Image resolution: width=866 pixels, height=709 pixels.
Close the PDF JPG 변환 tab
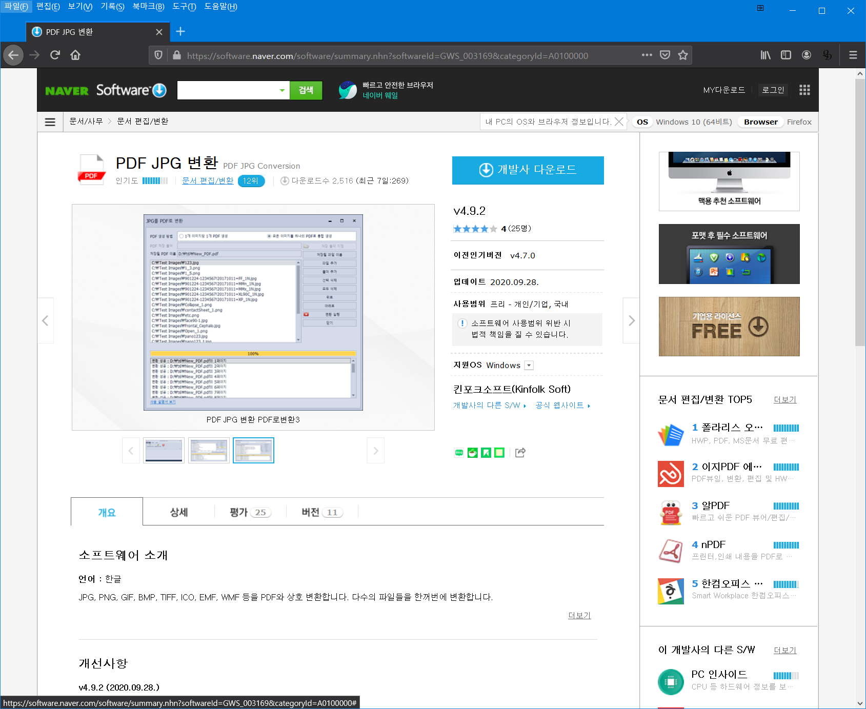click(x=159, y=32)
